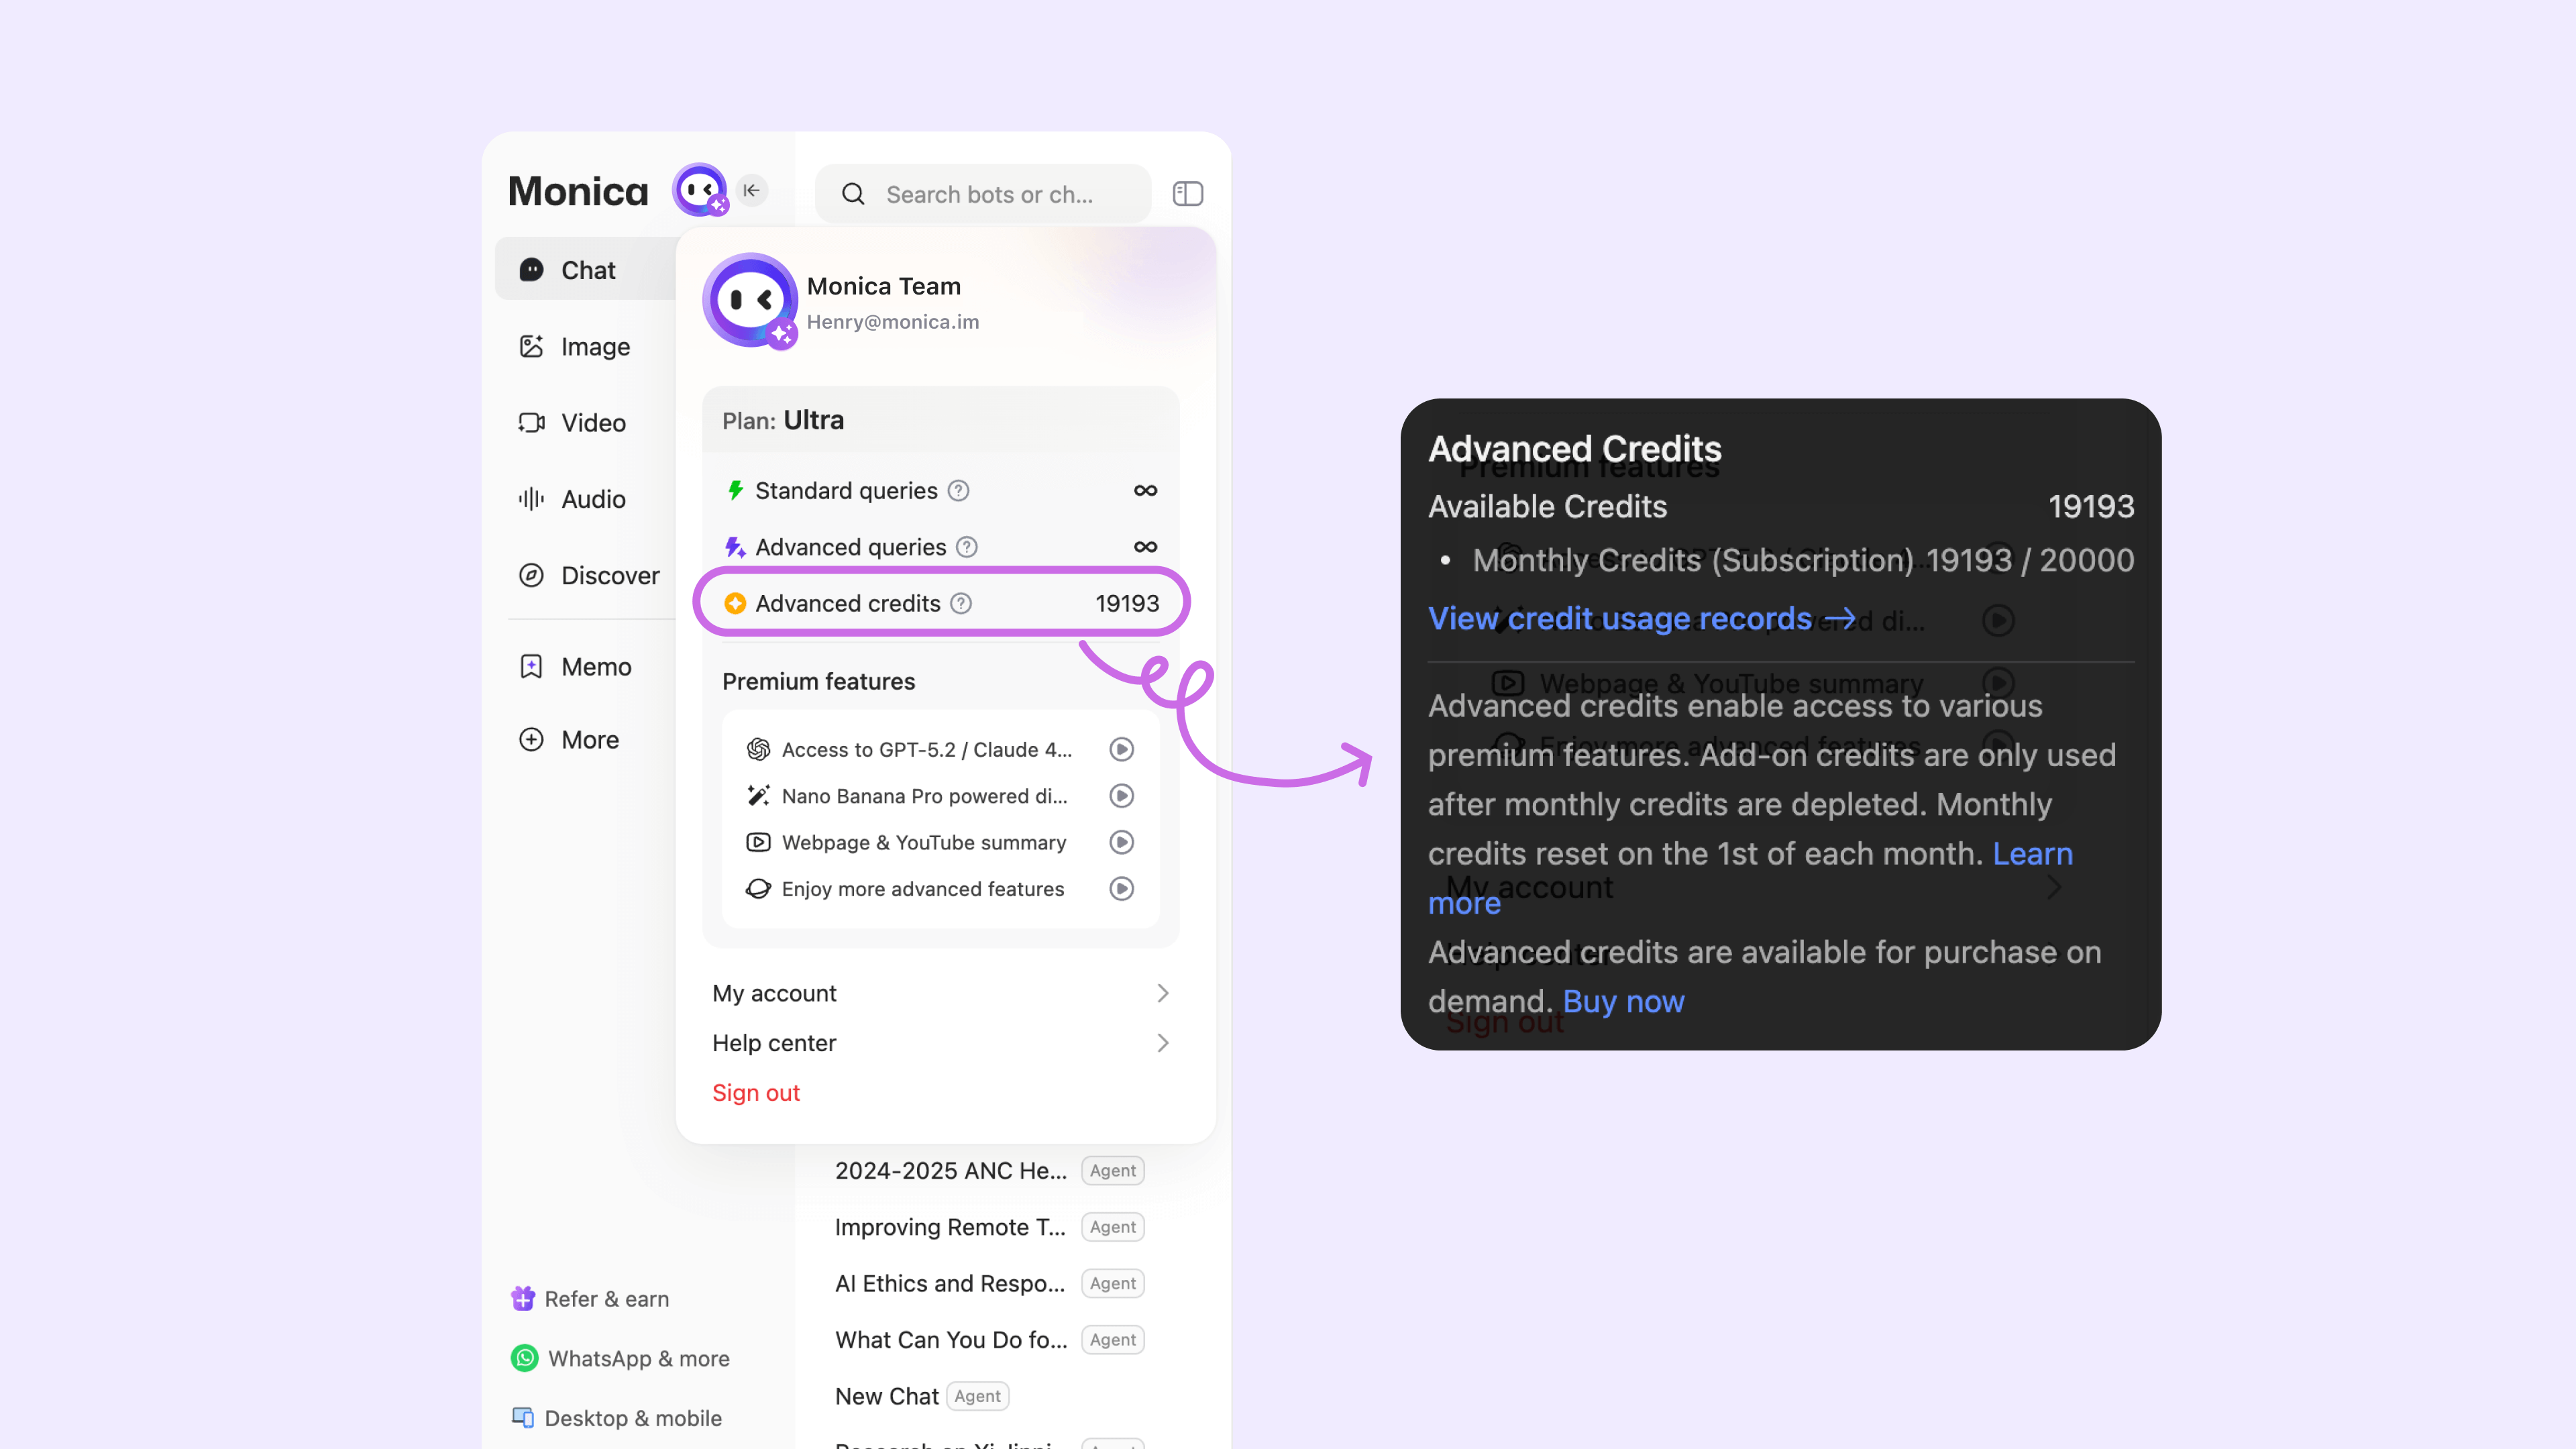Click the help icon beside Standard queries
Image resolution: width=2576 pixels, height=1449 pixels.
[x=958, y=491]
